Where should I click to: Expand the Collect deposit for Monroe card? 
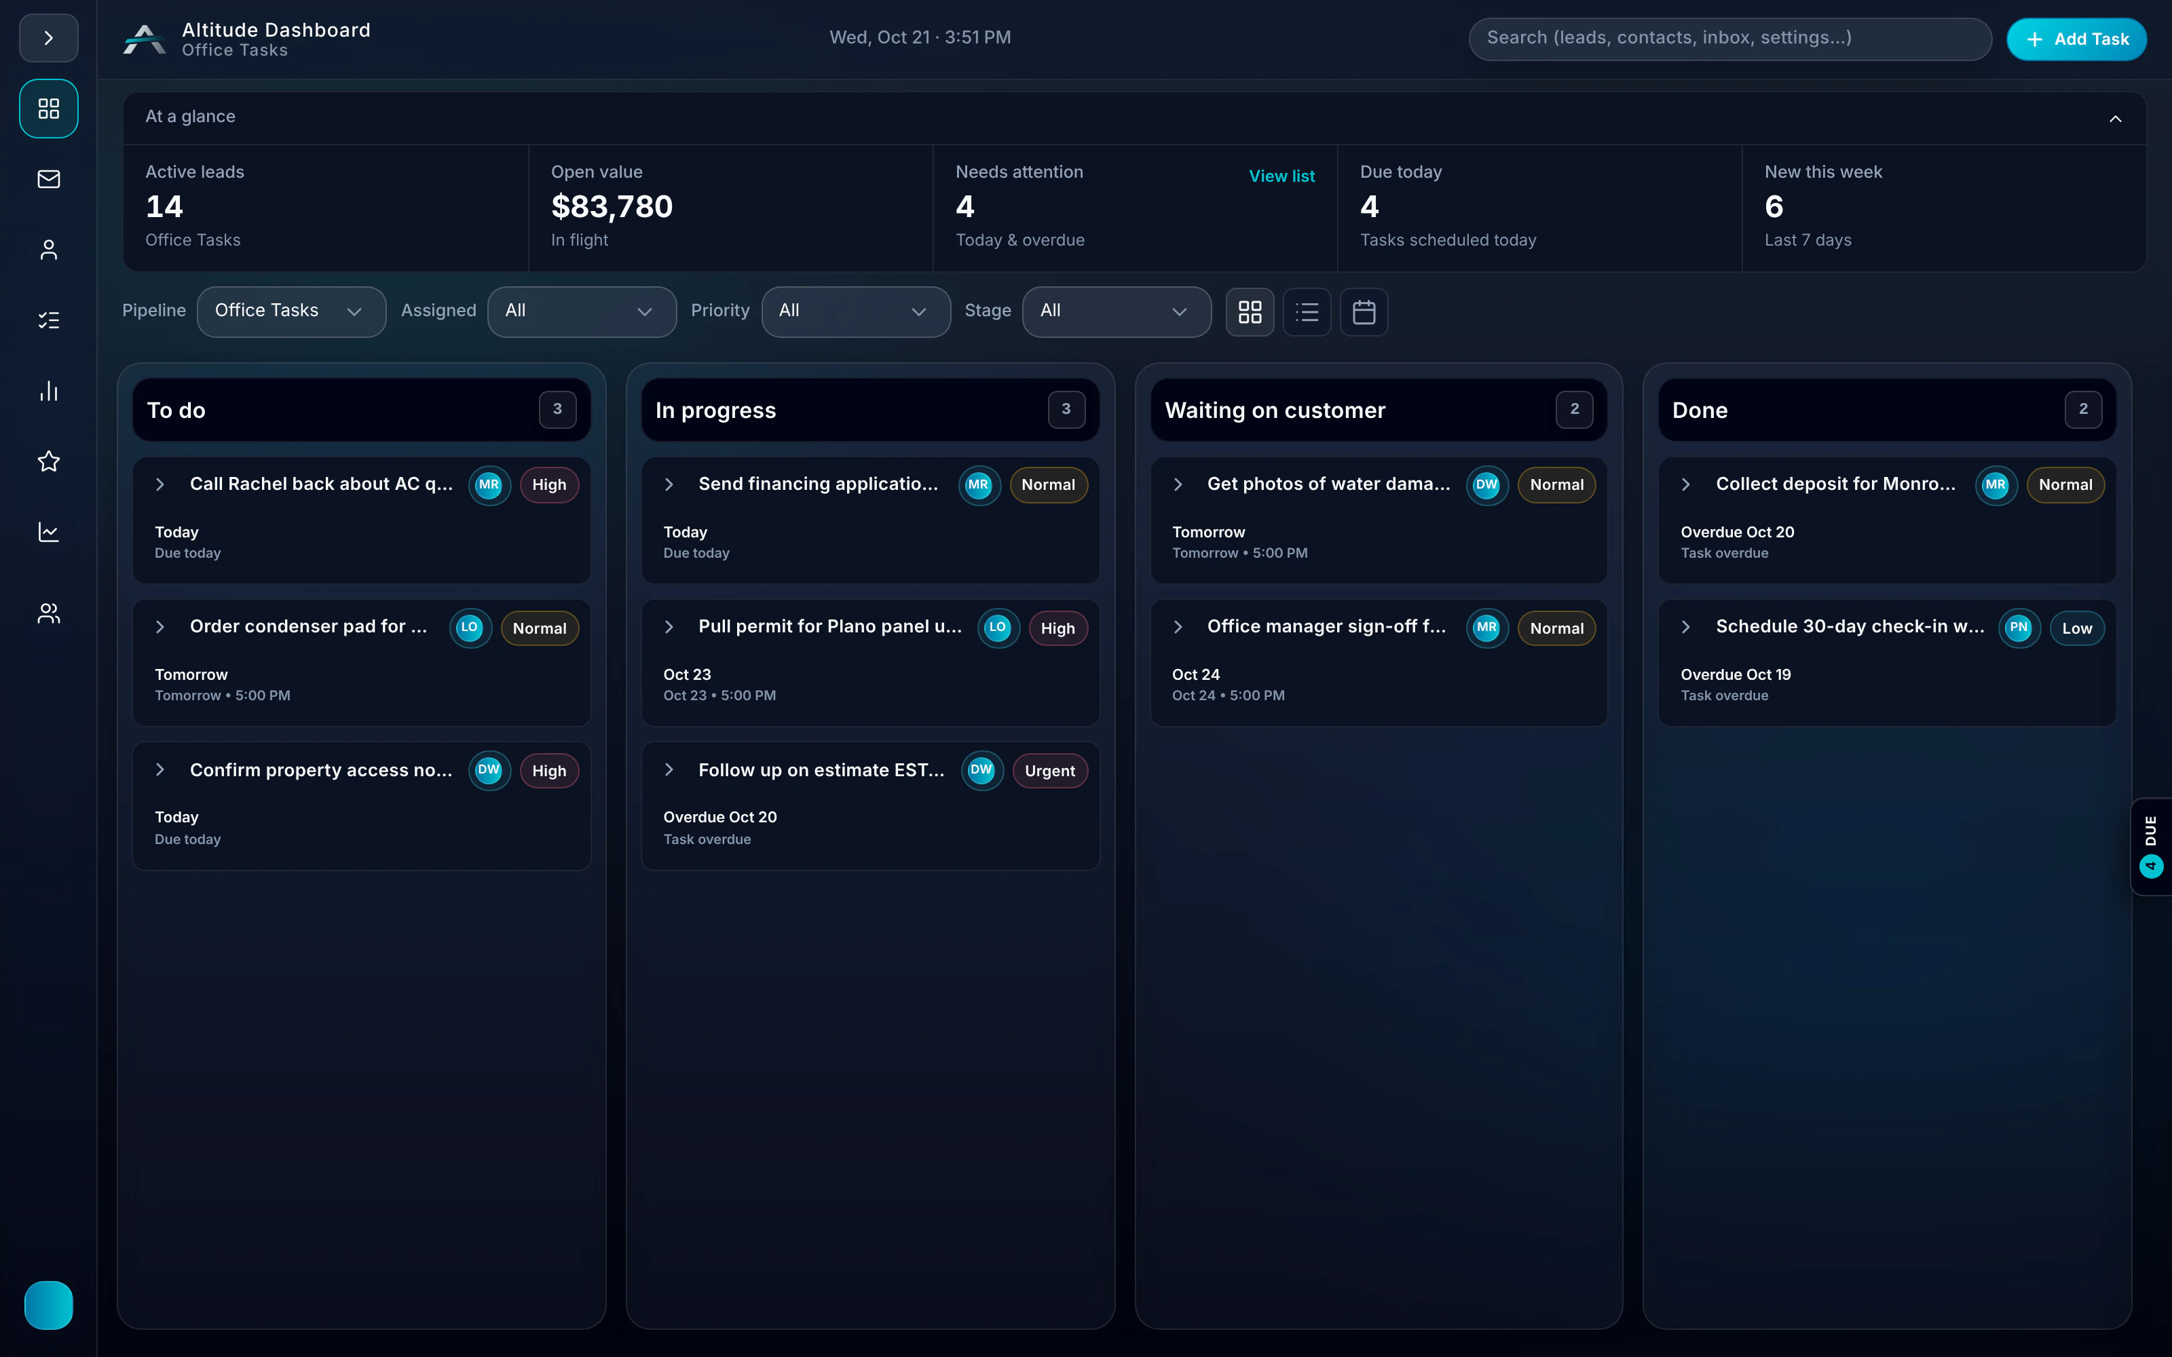[1685, 484]
